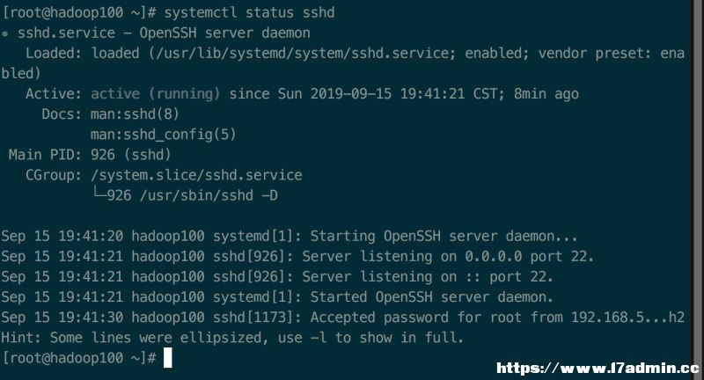Click the tree branch symbol before 926

pos(99,194)
